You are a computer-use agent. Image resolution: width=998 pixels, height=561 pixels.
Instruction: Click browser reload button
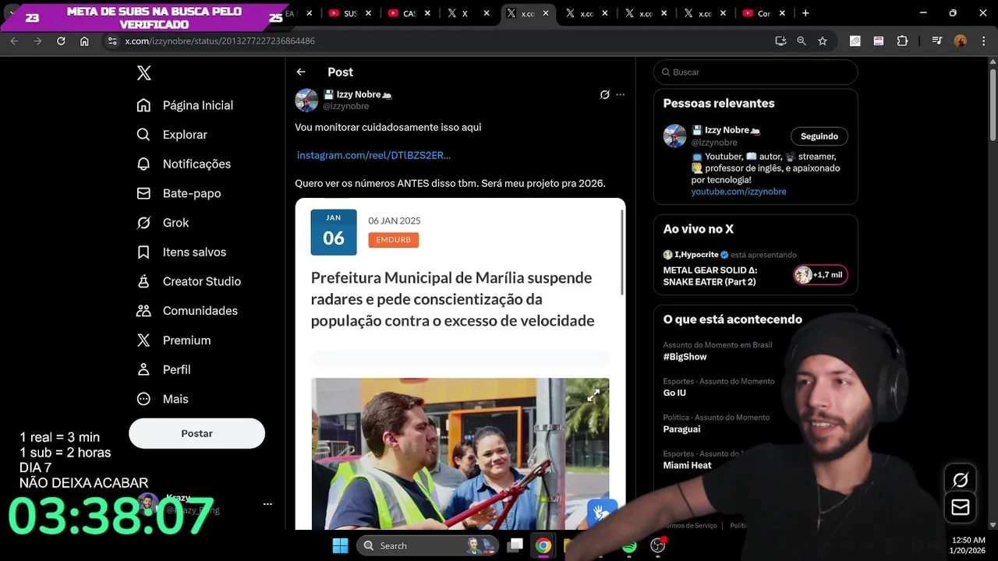pos(61,41)
